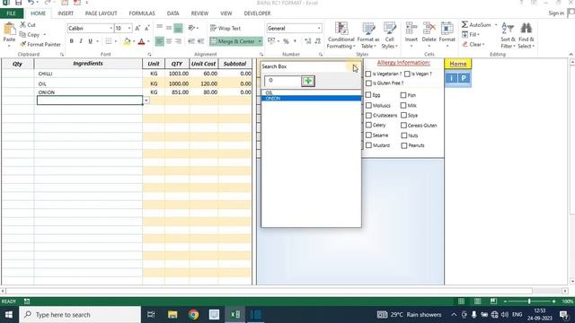The width and height of the screenshot is (575, 323).
Task: Toggle Italic formatting
Action: (x=81, y=41)
